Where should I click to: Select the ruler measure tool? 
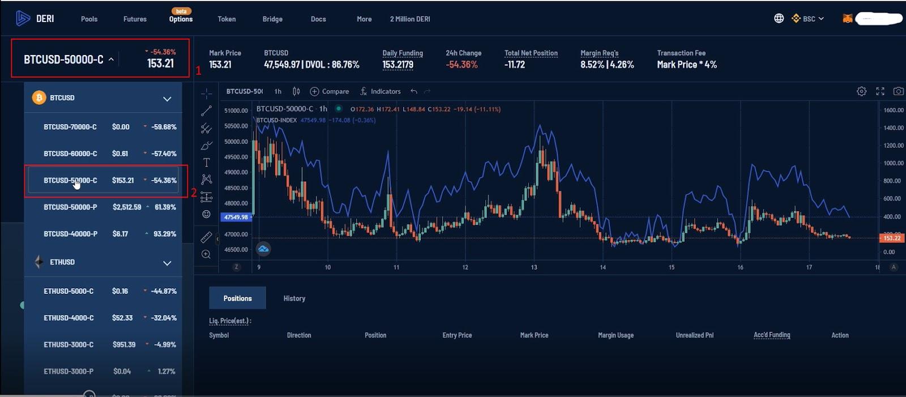pyautogui.click(x=206, y=237)
